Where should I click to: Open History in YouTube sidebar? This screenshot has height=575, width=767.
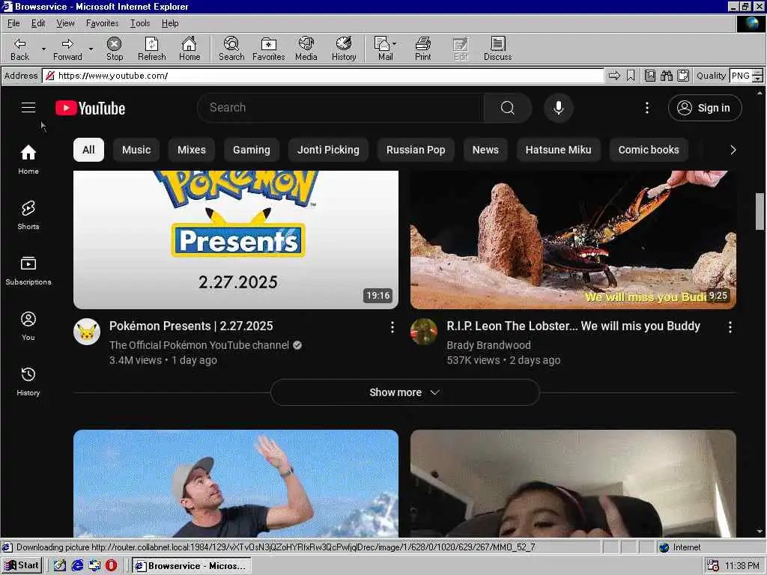28,381
